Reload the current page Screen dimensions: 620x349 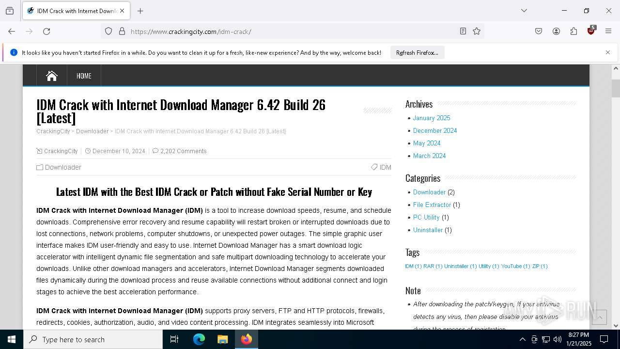[46, 32]
